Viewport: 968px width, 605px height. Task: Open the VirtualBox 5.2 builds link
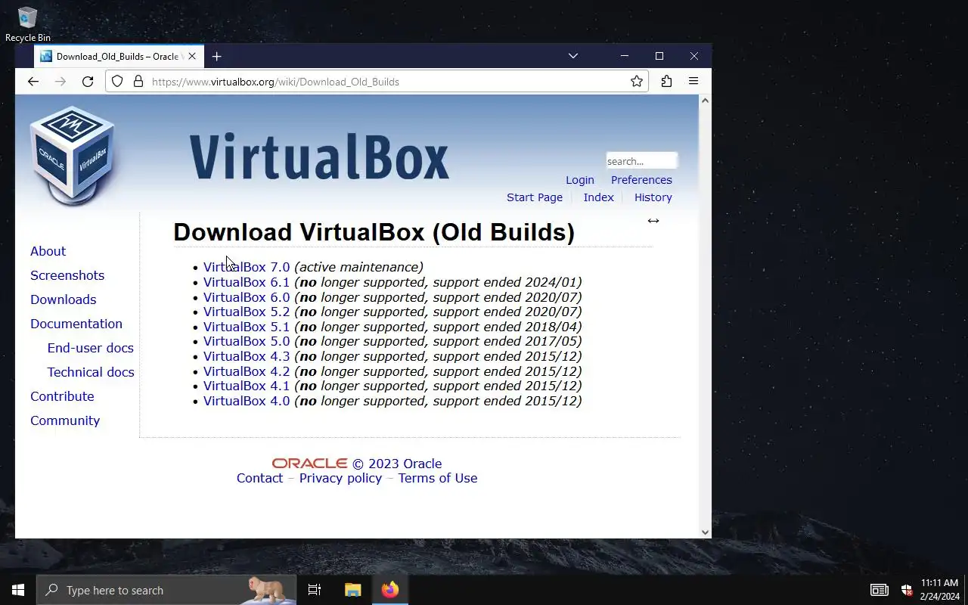click(247, 312)
